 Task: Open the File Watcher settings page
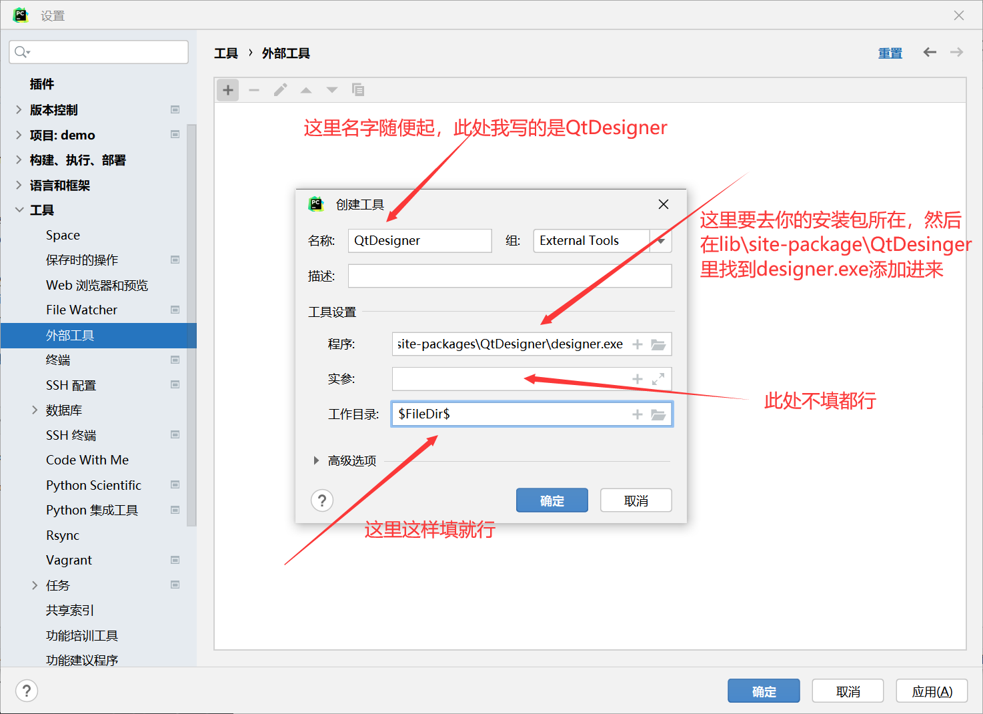[80, 309]
